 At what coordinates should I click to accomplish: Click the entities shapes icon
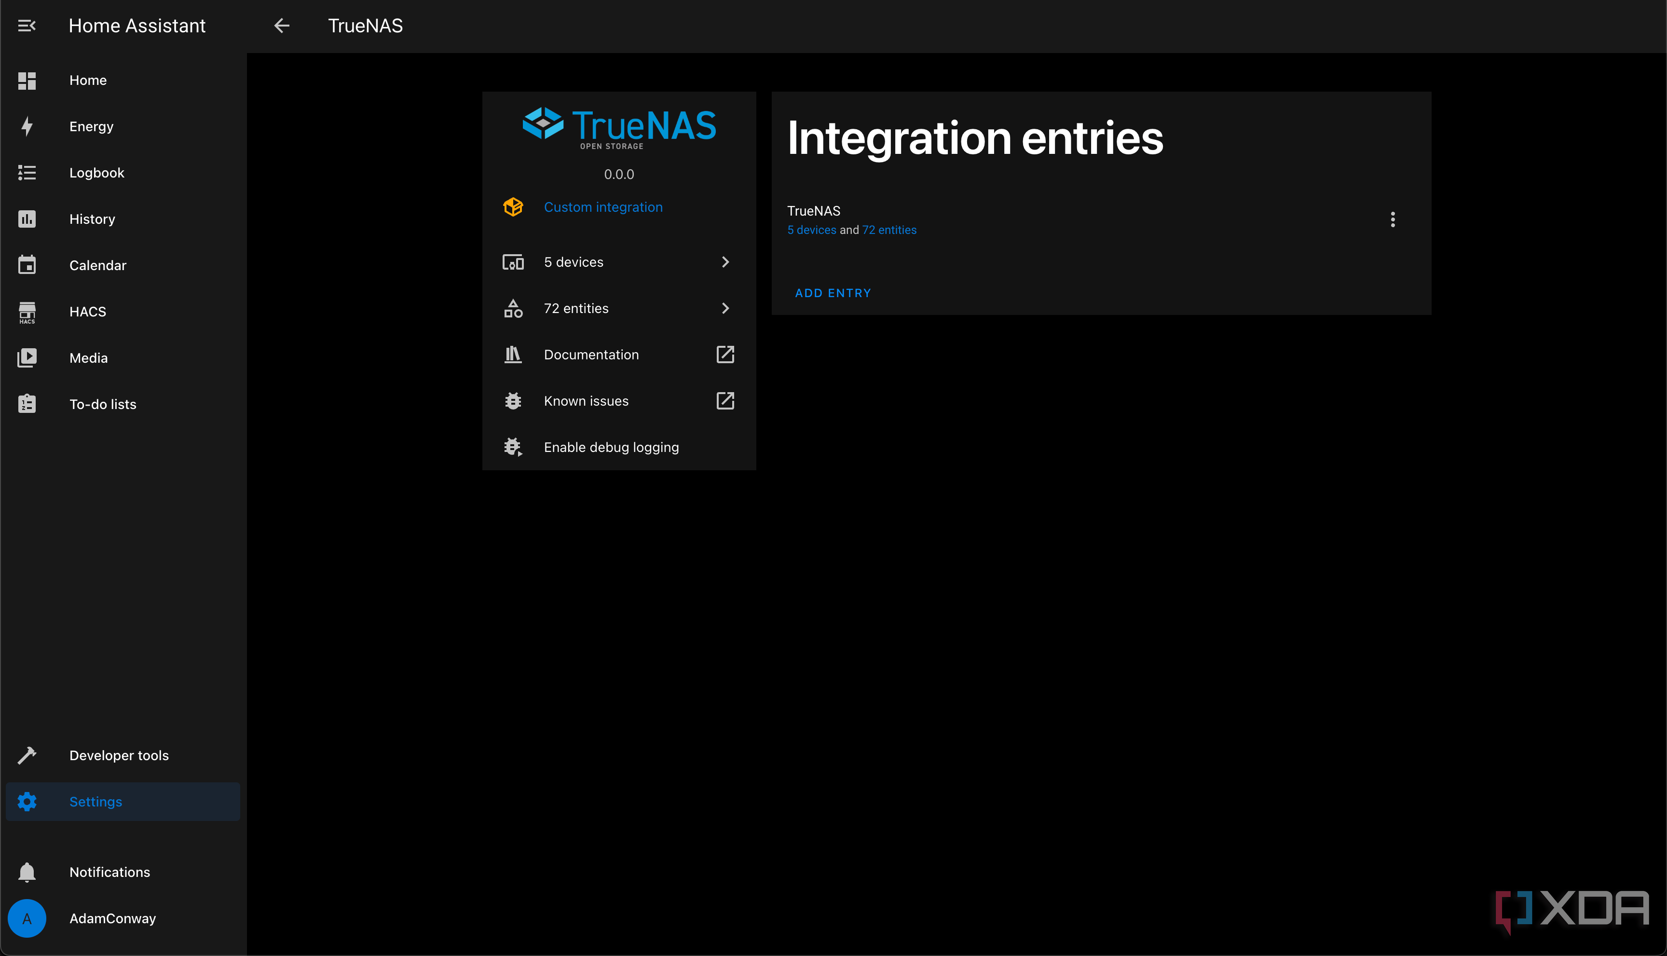point(513,308)
